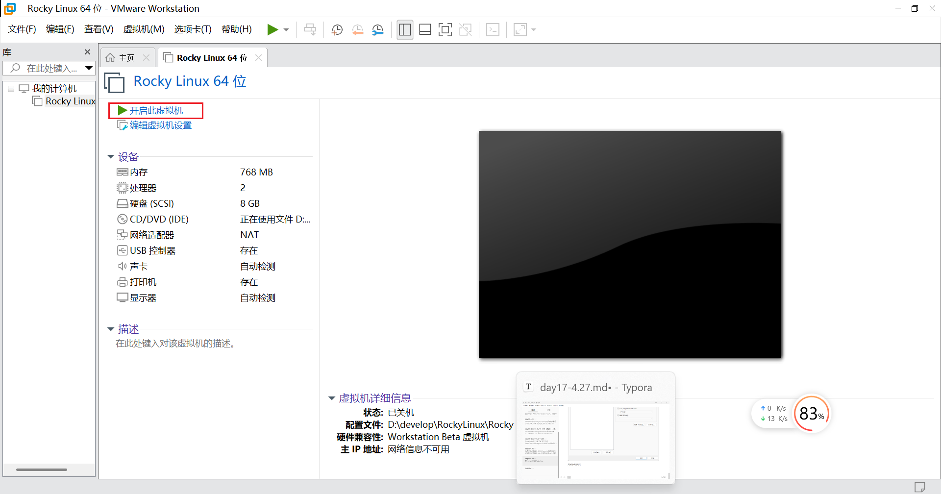Screen dimensions: 941x494
Task: Click the VMware Workstation title bar icon
Action: 9,8
